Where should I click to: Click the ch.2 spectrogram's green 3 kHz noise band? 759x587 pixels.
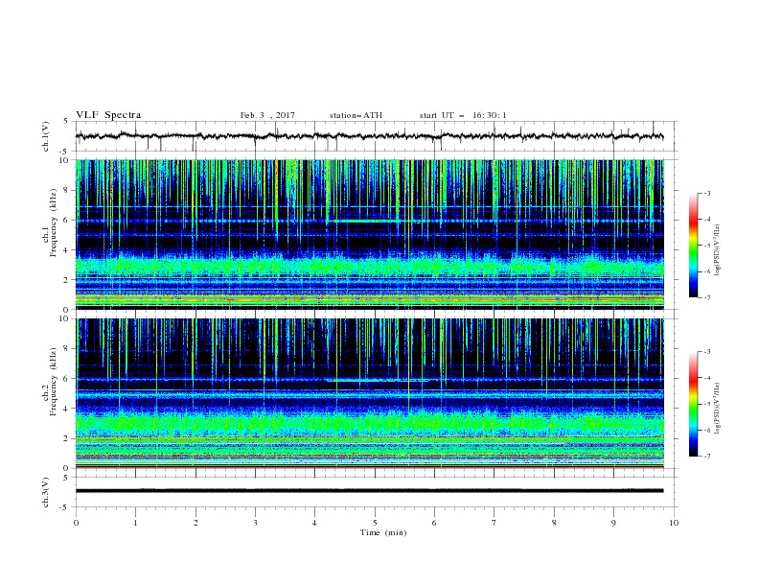pos(369,425)
